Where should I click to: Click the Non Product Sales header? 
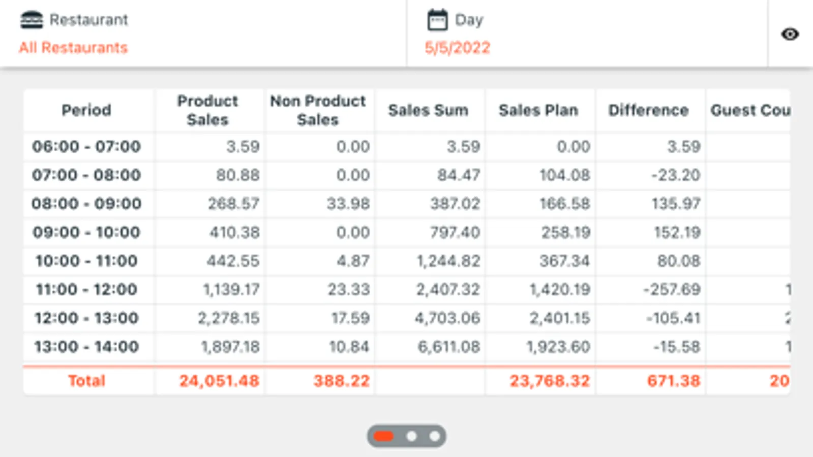click(318, 110)
